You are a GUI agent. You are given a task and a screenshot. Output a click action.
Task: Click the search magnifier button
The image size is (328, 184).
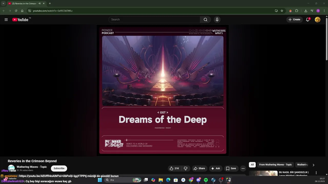206,19
